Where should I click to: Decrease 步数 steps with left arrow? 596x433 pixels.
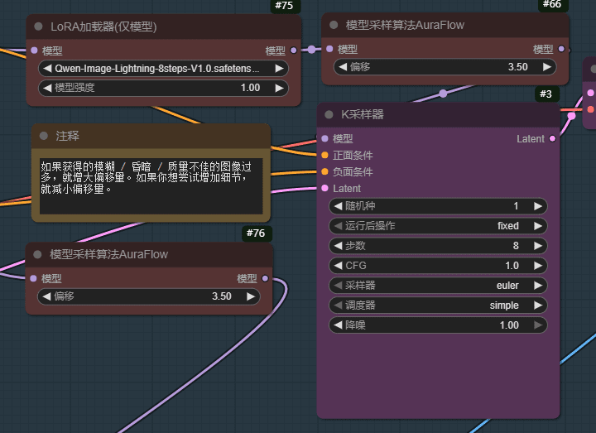click(339, 246)
